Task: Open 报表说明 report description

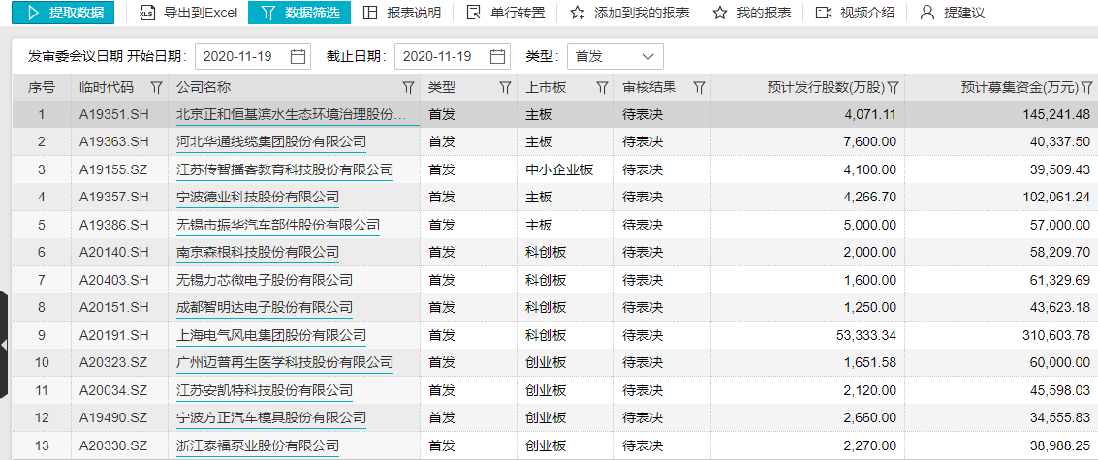Action: coord(402,13)
